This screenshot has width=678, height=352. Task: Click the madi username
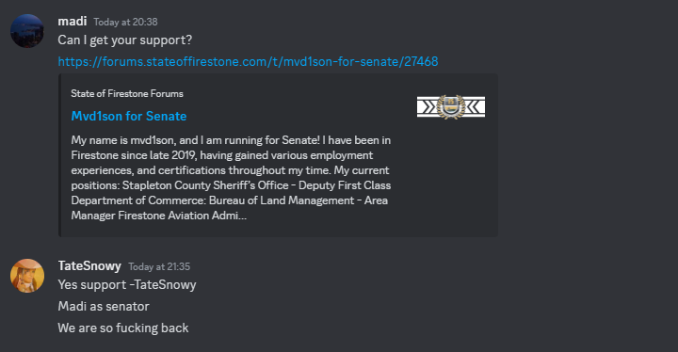coord(73,21)
